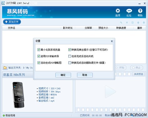This screenshot has width=148, height=118.
Task: Click the move-down arrow icon
Action: point(144,23)
